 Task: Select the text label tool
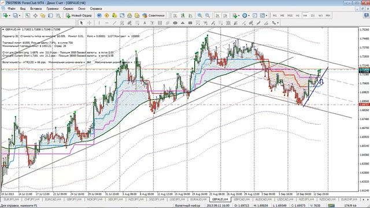pyautogui.click(x=152, y=23)
